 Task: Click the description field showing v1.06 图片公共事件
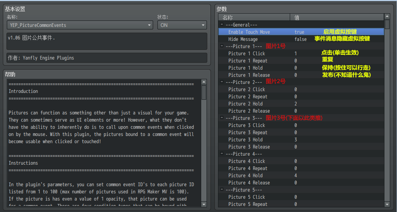pyautogui.click(x=107, y=41)
